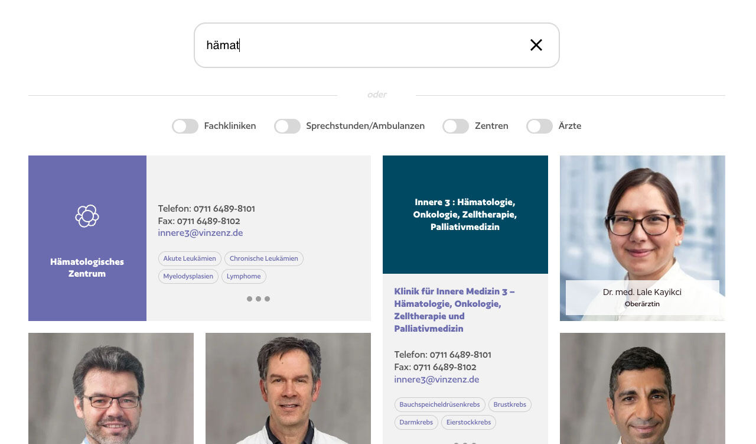Viewport: 756px width, 444px height.
Task: Choose the Lymphome tag
Action: (243, 276)
